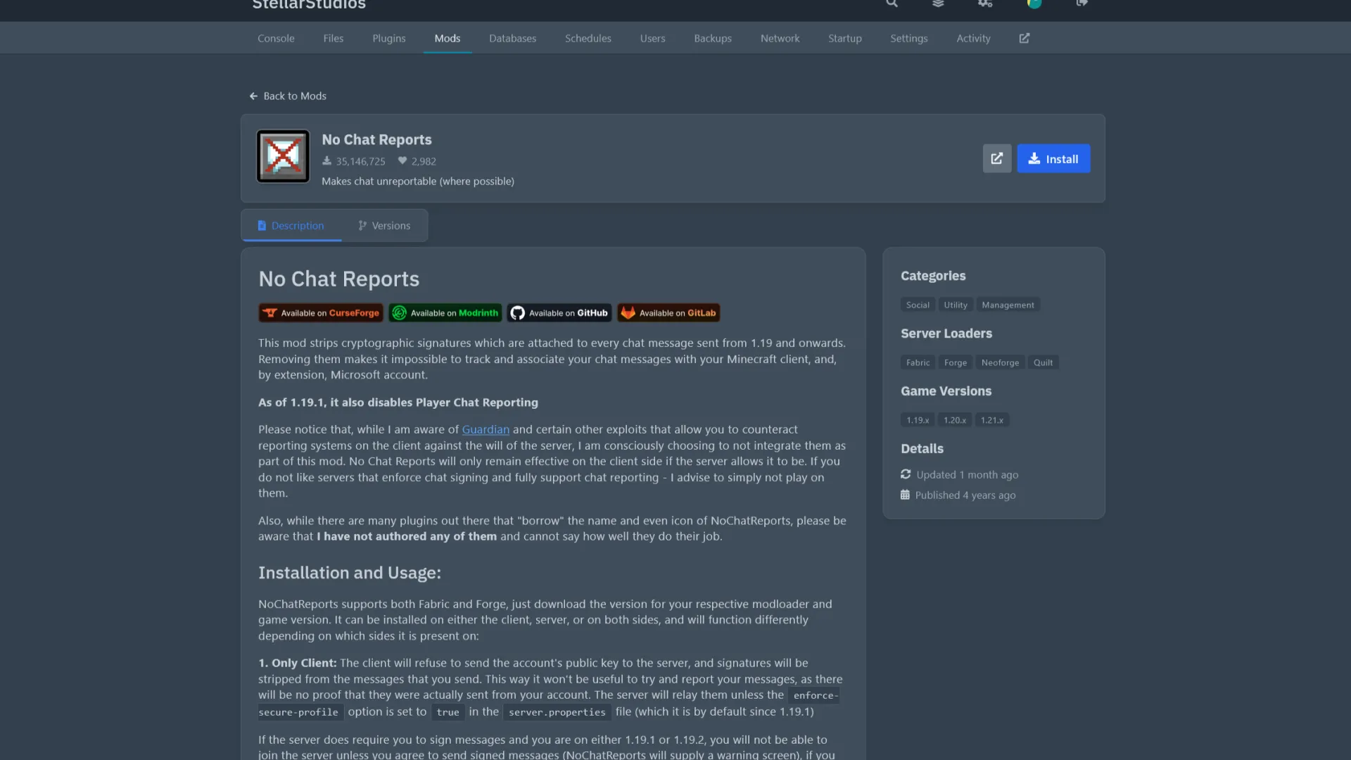
Task: Click the Available on Modrinth badge
Action: 445,313
